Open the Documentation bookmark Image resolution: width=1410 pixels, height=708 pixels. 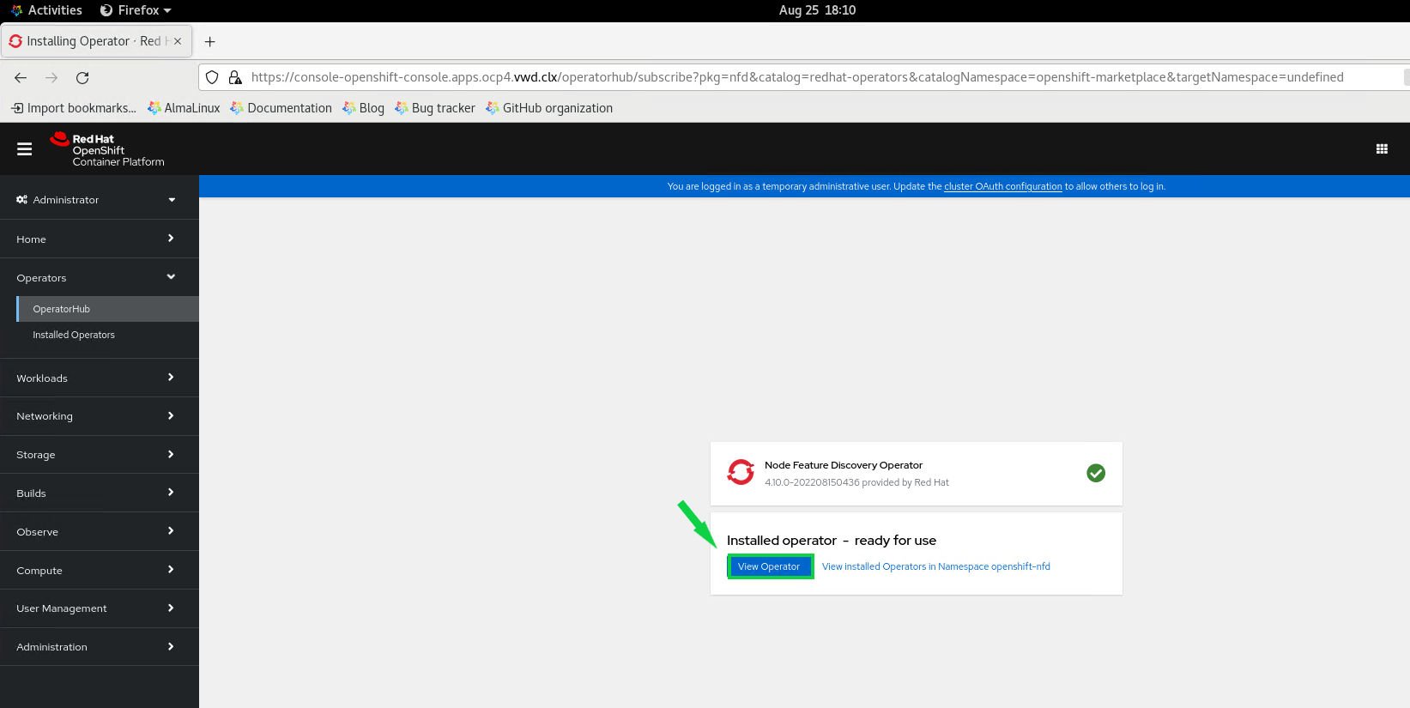(281, 108)
